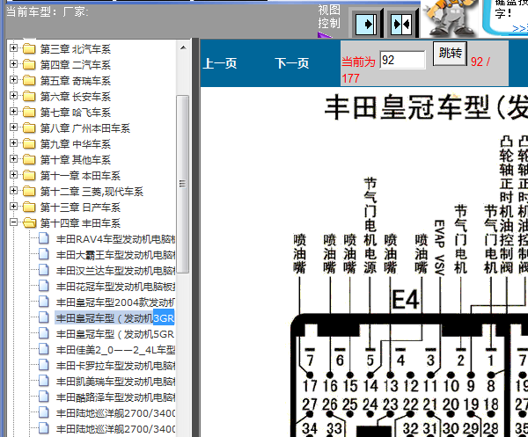Select the 第十二章 三菱,现代车系 chapter label
The height and width of the screenshot is (437, 528).
coord(92,192)
